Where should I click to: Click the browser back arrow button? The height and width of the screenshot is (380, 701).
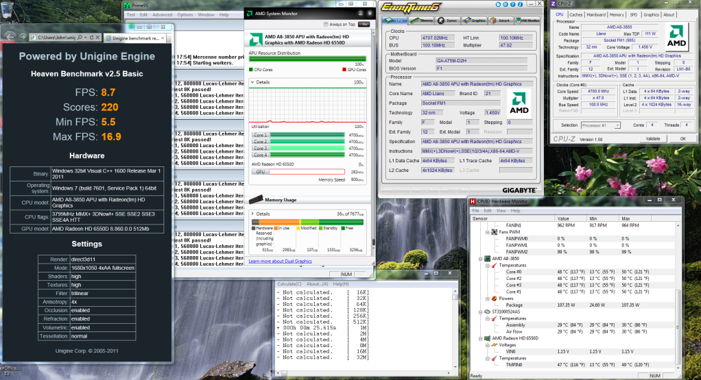(x=9, y=36)
